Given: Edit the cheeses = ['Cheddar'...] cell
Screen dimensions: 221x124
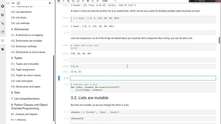Looking at the screenshot, I should point(143,112).
